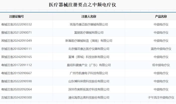The image size is (176, 104).
Task: Click the 低中频电疗仪 product cell
Action: tap(161, 65)
